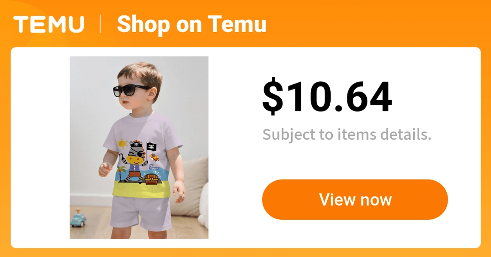This screenshot has height=257, width=491.
Task: Click the palm tree shirt graphic
Action: [122, 173]
